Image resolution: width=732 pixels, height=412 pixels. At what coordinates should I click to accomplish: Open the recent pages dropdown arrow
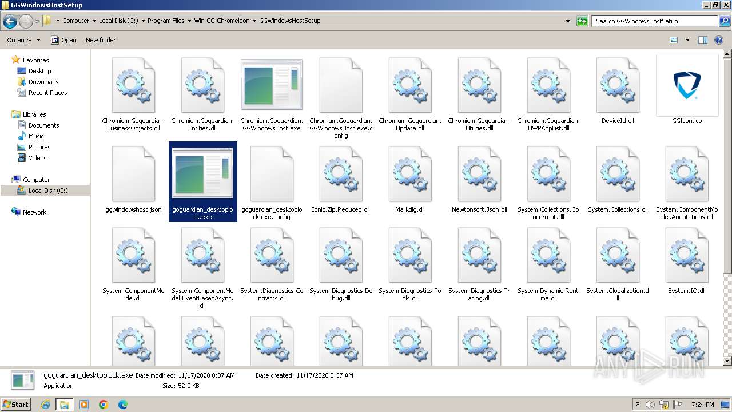point(37,22)
